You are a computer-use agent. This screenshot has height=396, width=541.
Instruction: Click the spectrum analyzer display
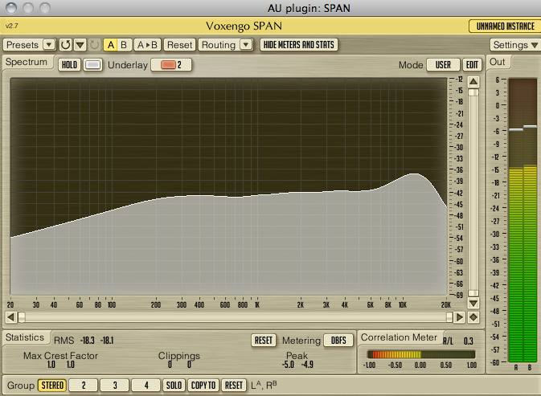pos(228,186)
